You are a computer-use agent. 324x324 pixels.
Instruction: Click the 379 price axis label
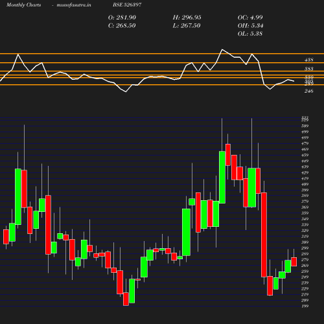[x=305, y=202]
